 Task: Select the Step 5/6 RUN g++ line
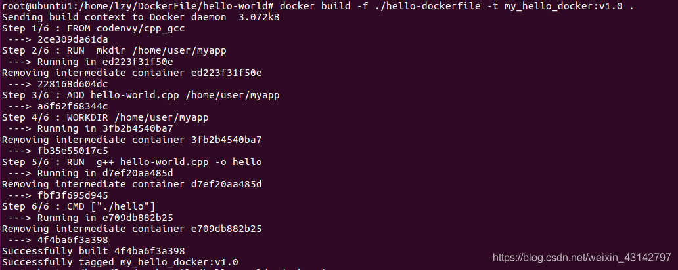pyautogui.click(x=132, y=162)
